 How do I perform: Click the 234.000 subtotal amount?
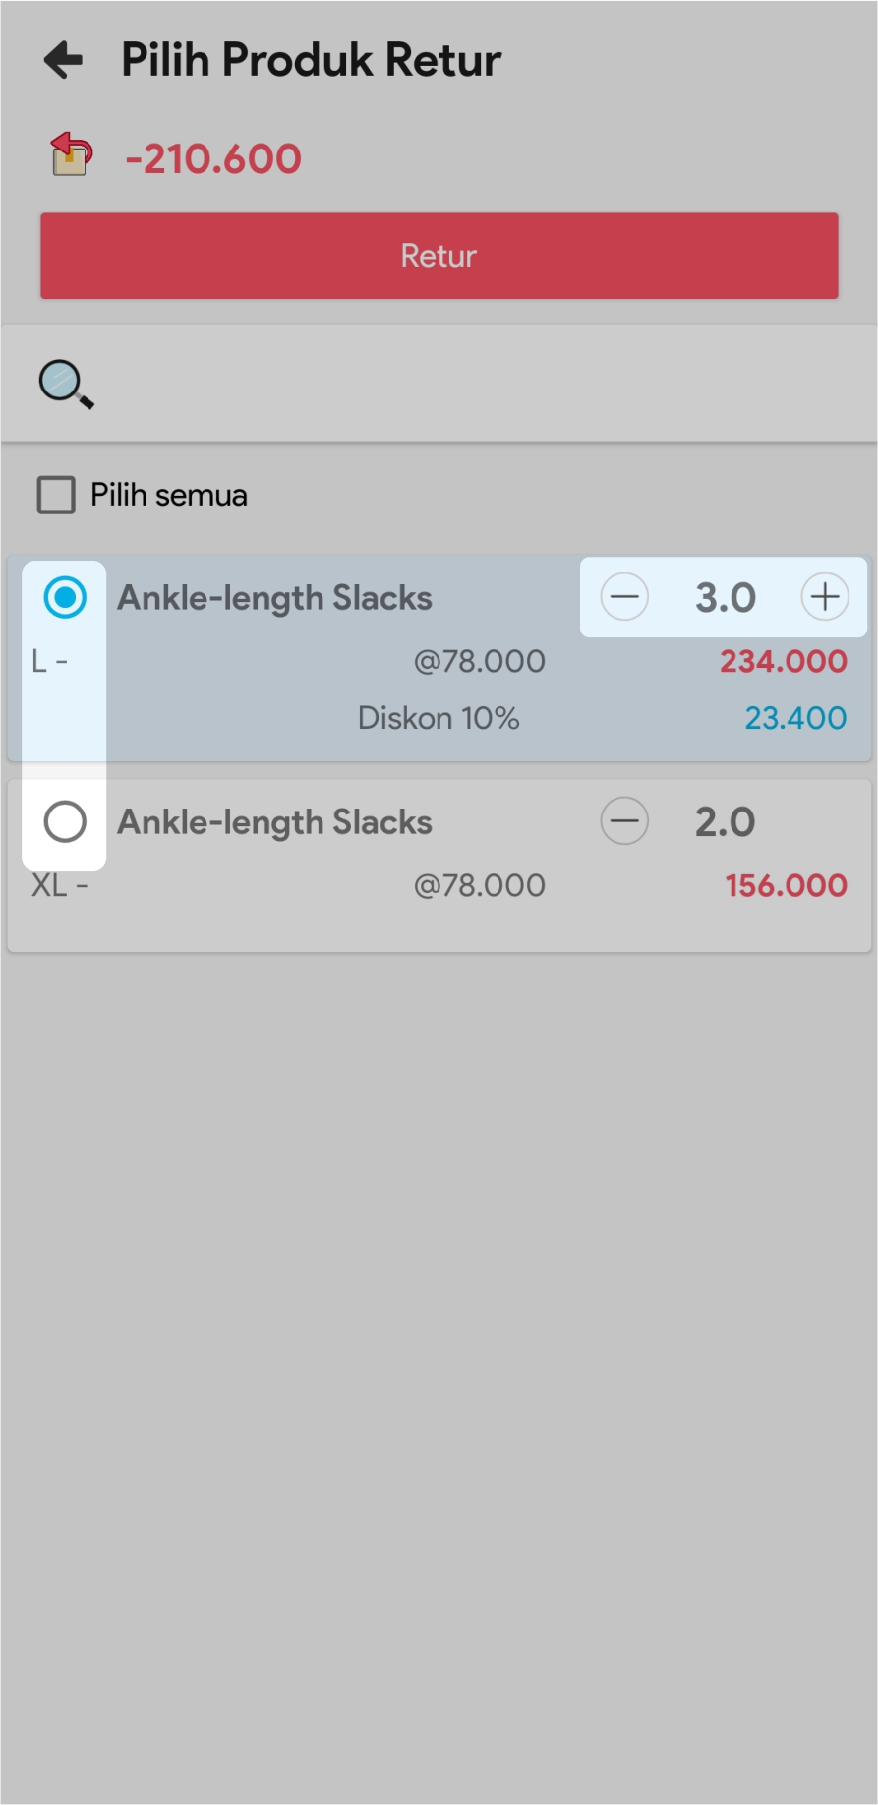[x=784, y=661]
